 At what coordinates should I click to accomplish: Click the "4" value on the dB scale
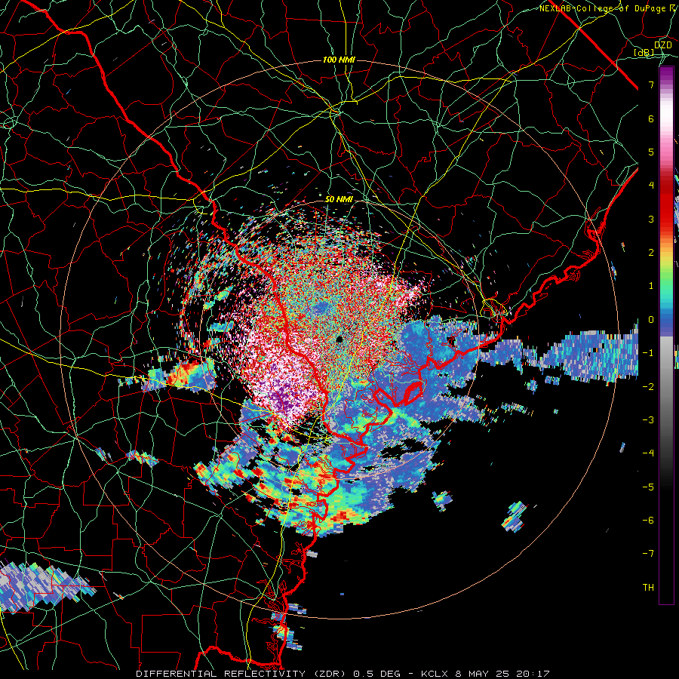(651, 186)
